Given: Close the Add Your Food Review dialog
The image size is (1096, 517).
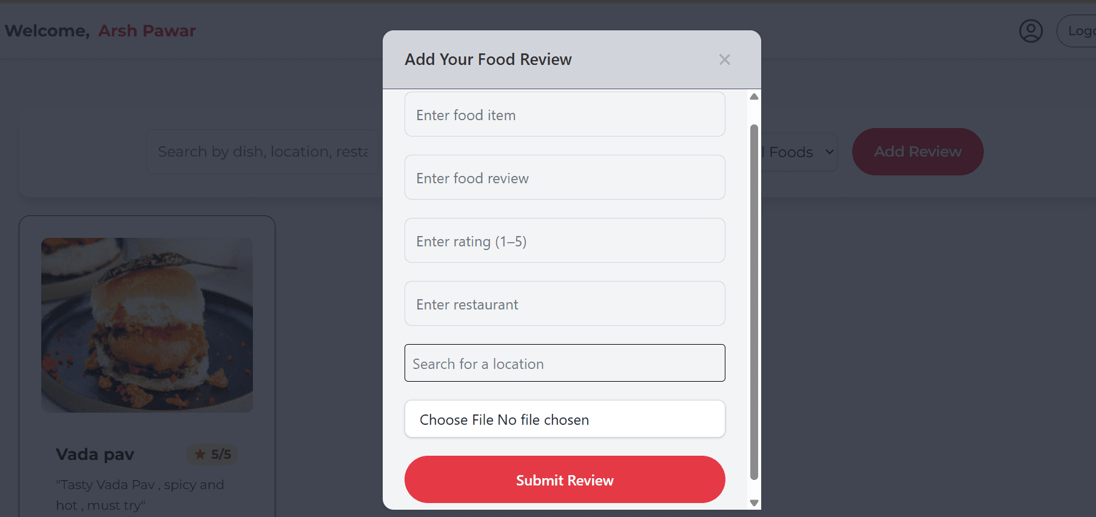Looking at the screenshot, I should coord(724,59).
